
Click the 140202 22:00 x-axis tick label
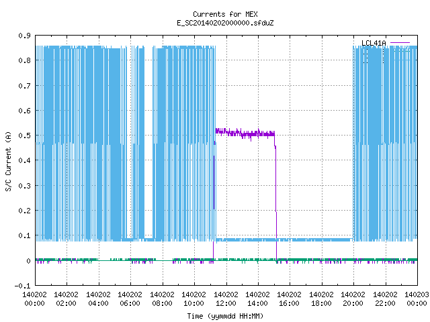pos(385,299)
